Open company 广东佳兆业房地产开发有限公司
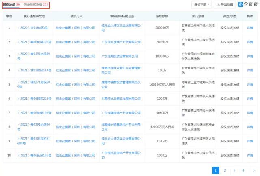 121,155
